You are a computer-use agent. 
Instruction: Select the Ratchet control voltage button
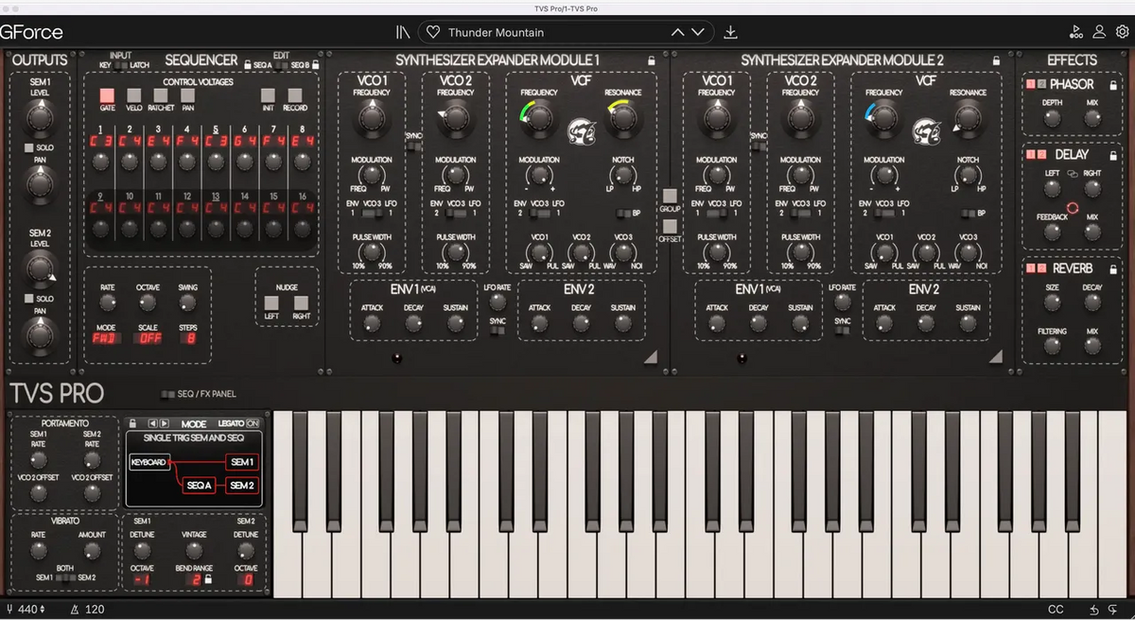(161, 95)
